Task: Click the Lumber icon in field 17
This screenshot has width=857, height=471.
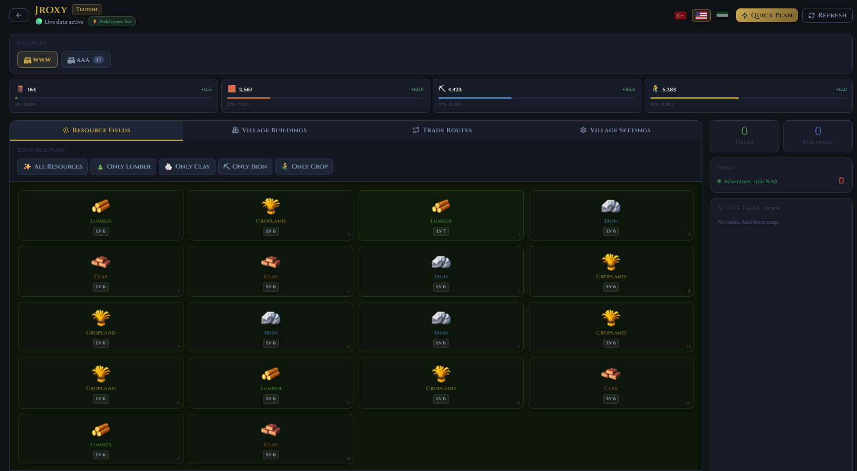Action: (x=101, y=430)
